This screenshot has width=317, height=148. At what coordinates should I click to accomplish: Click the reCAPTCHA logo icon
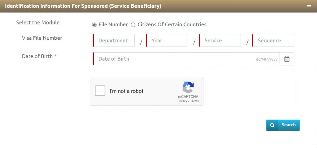coord(188,87)
